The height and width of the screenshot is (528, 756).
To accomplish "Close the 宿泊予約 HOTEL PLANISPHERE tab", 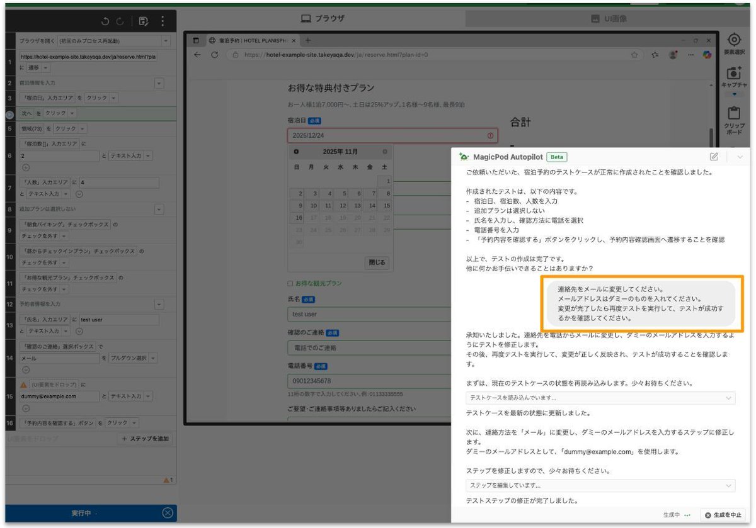I will pyautogui.click(x=294, y=40).
